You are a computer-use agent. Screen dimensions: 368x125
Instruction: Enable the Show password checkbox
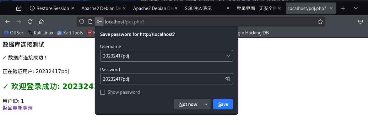tap(102, 92)
